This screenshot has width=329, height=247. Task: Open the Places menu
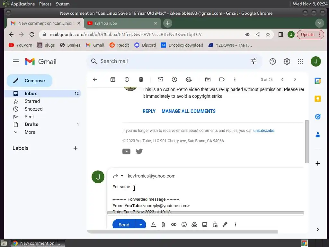coord(45,4)
